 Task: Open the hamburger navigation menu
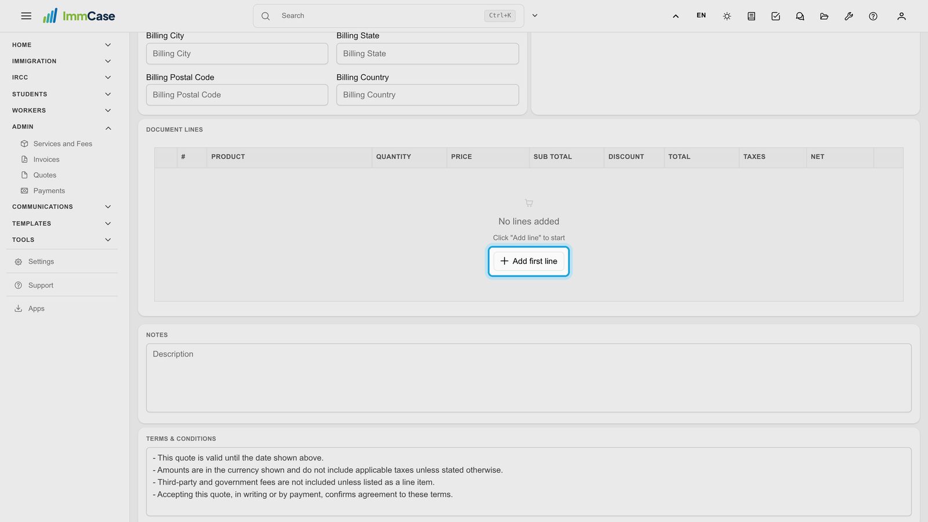click(x=26, y=16)
